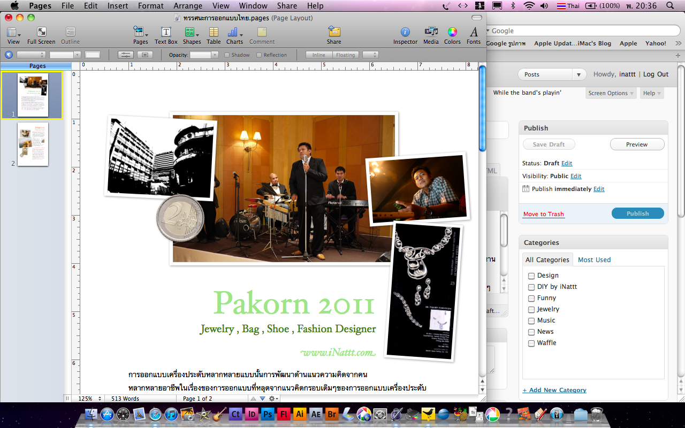Expand the Help tab dropdown in WordPress
This screenshot has width=685, height=428.
(652, 93)
